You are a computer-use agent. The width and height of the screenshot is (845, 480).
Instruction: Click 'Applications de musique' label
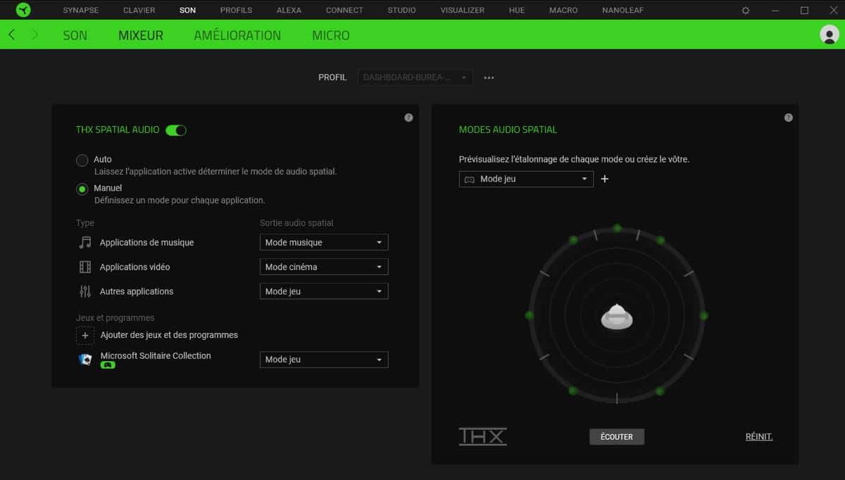146,242
